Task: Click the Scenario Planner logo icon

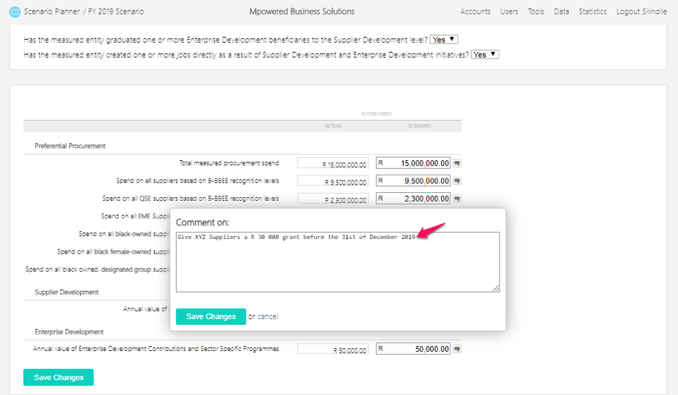Action: point(14,12)
